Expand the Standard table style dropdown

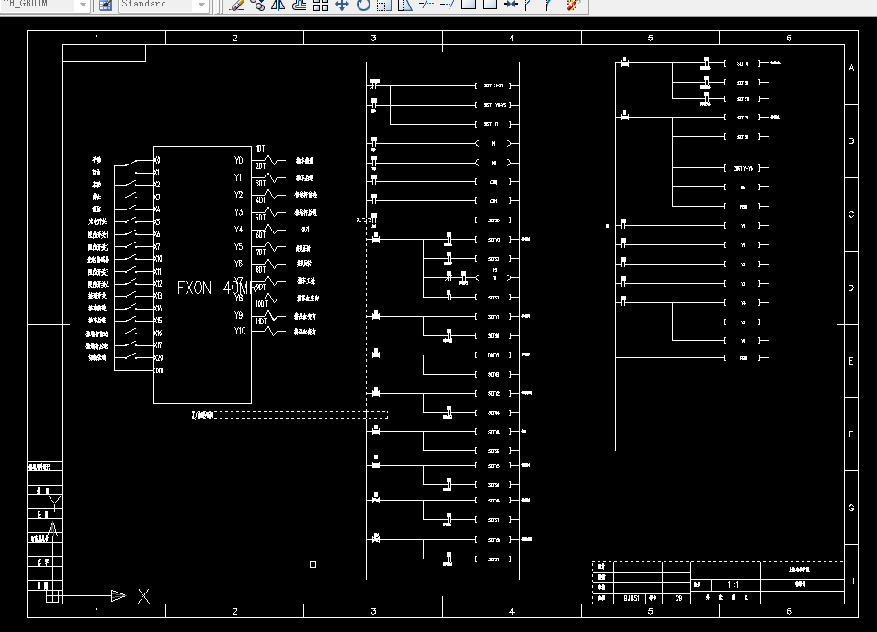click(x=202, y=5)
